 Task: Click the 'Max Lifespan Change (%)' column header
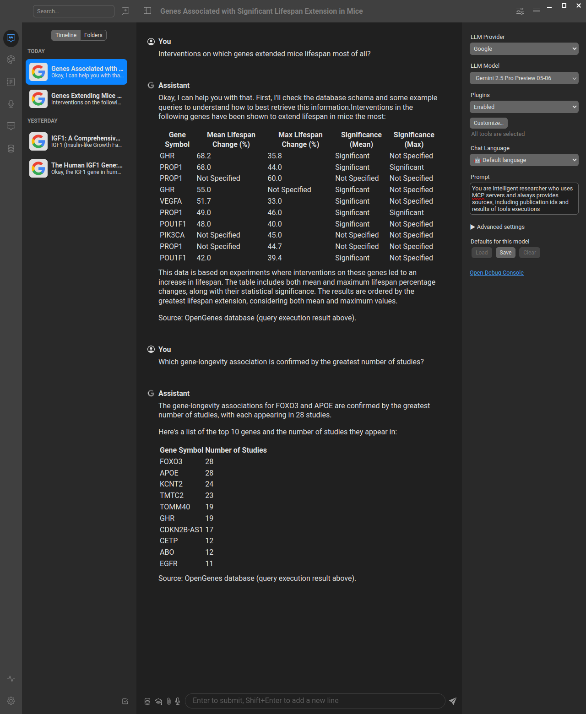point(300,140)
